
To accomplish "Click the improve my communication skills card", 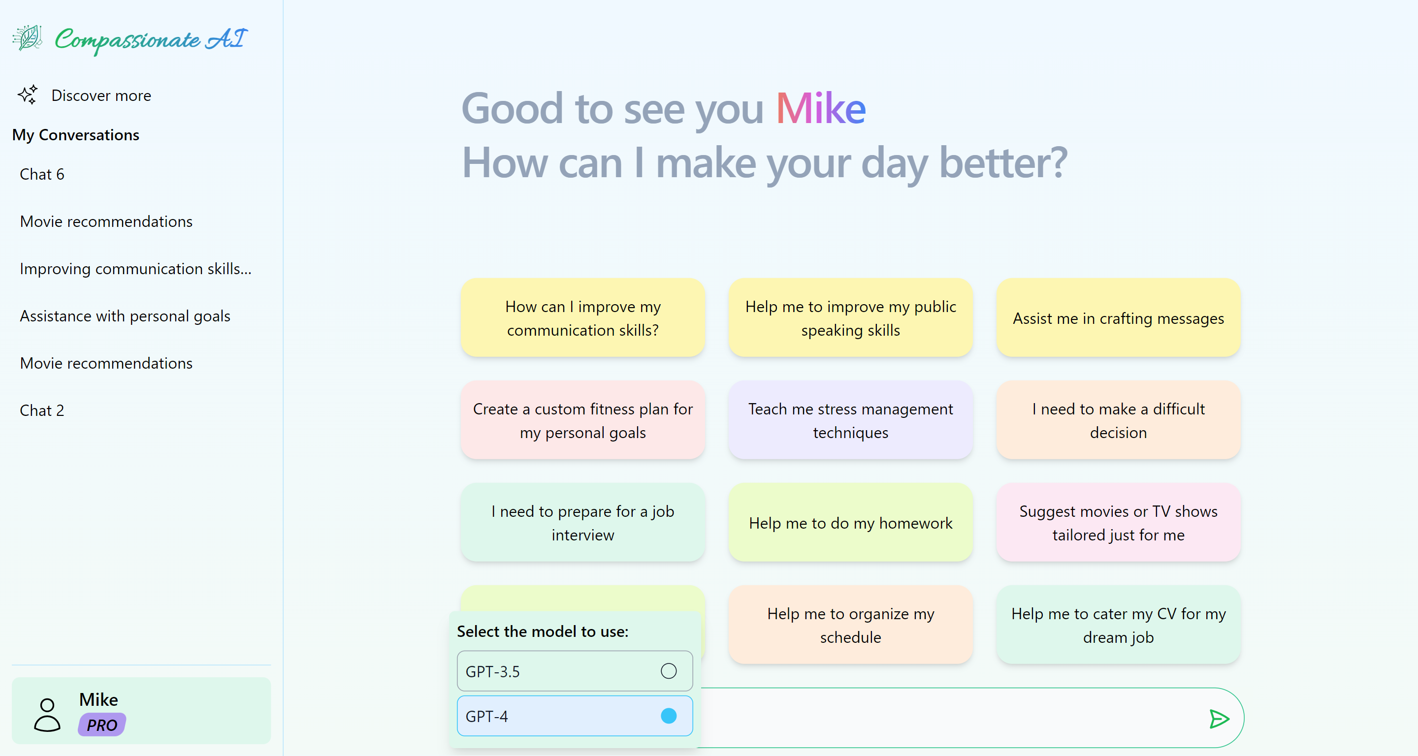I will (582, 318).
